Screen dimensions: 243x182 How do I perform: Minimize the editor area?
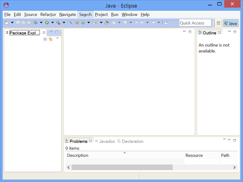pos(184,31)
